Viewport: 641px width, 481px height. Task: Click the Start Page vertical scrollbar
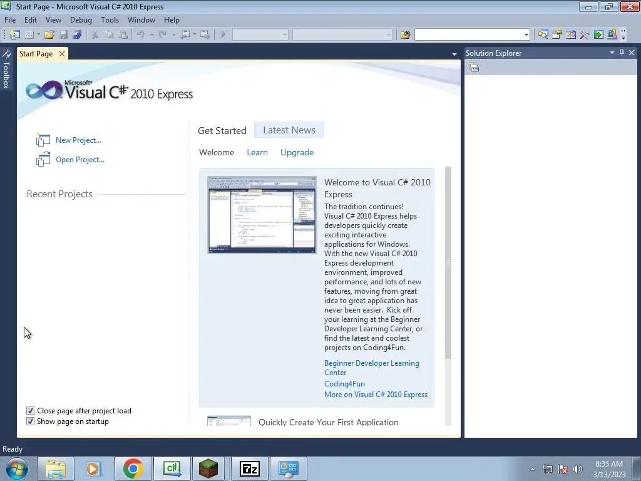pos(448,263)
